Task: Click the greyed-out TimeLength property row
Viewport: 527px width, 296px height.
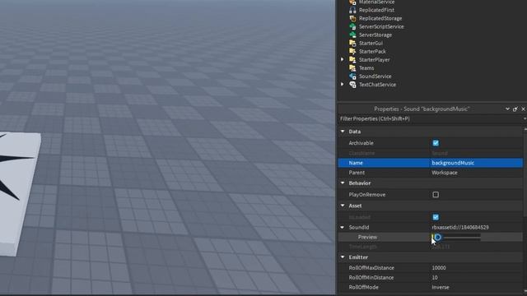Action: pyautogui.click(x=430, y=247)
